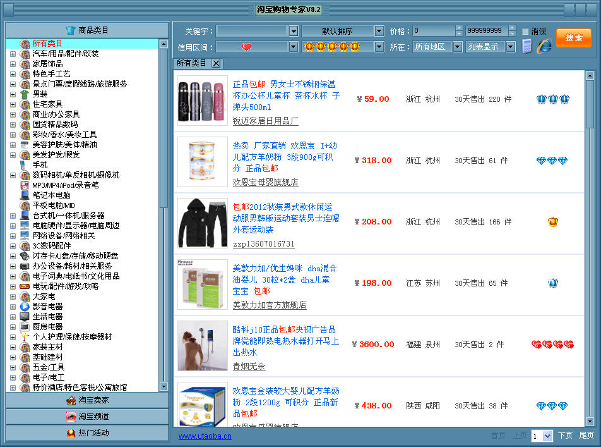Open seller link 青烟无余
601x447 pixels.
pos(249,366)
